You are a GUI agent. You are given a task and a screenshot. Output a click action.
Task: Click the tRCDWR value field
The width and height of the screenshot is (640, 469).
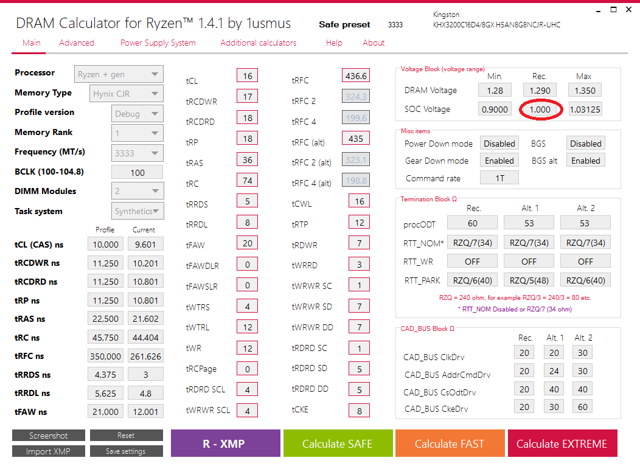pyautogui.click(x=248, y=97)
